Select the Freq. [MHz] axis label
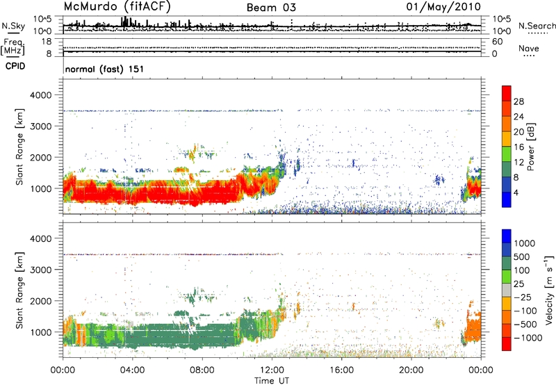Viewport: 556px width, 385px height. click(x=13, y=47)
